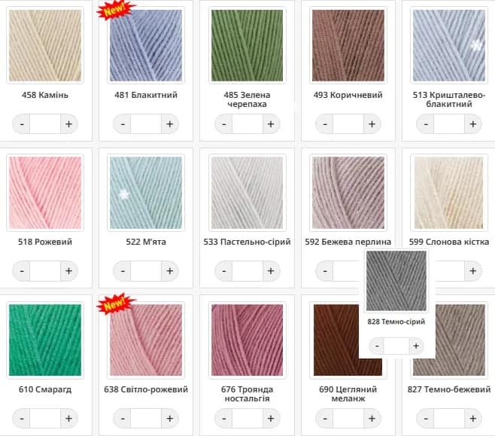Screen dimensions: 495x436
Task: Increase quantity for 599 Слонова кістка
Action: point(472,271)
